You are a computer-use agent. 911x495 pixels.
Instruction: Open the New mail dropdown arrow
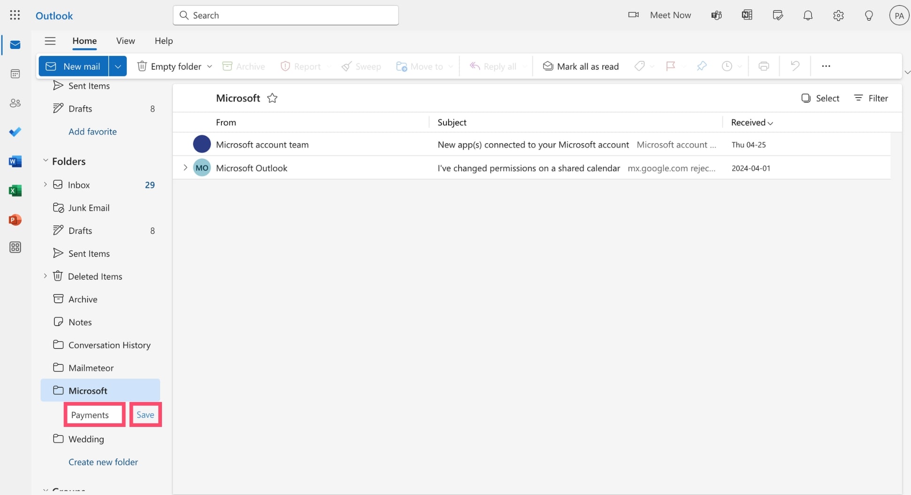pos(118,66)
